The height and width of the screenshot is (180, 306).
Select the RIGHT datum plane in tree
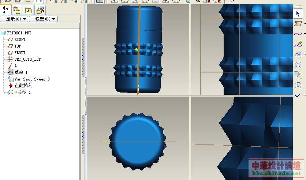(x=20, y=40)
